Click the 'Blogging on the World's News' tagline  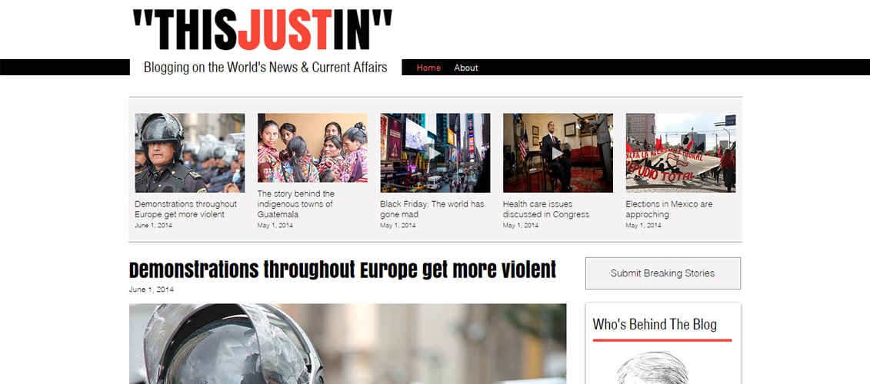265,68
